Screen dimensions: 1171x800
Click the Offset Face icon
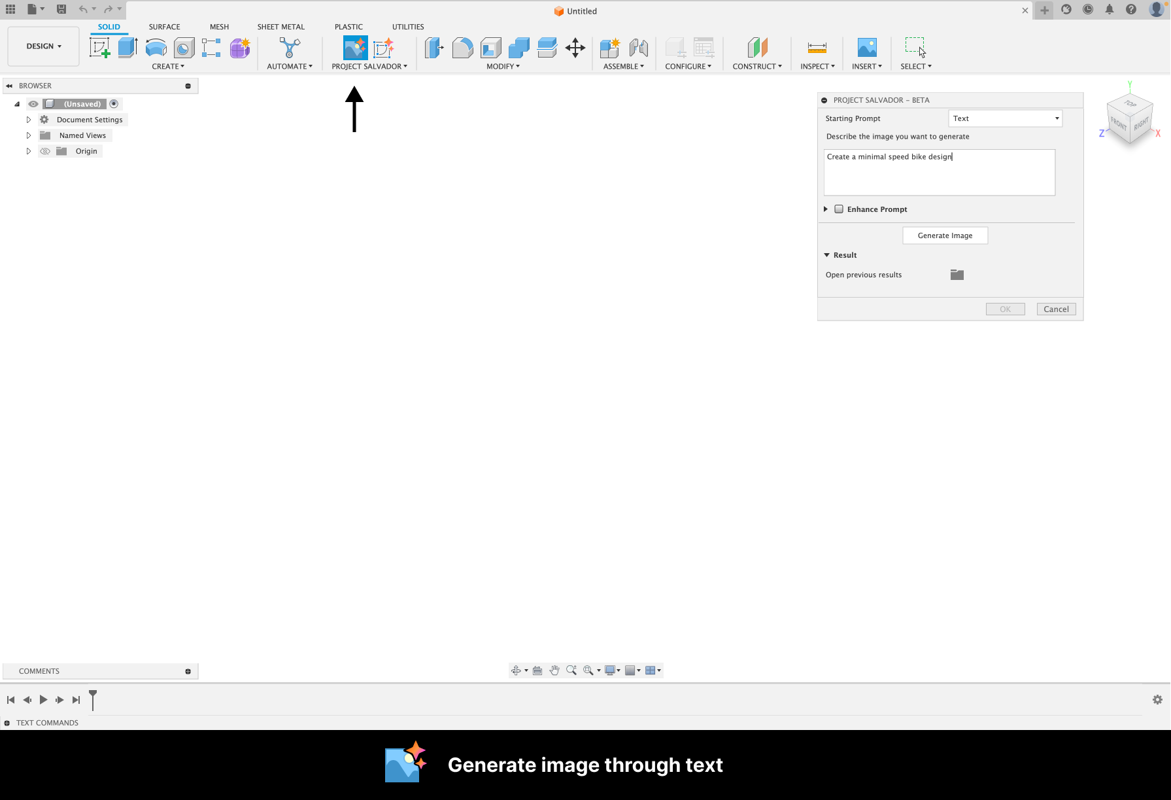click(x=547, y=48)
